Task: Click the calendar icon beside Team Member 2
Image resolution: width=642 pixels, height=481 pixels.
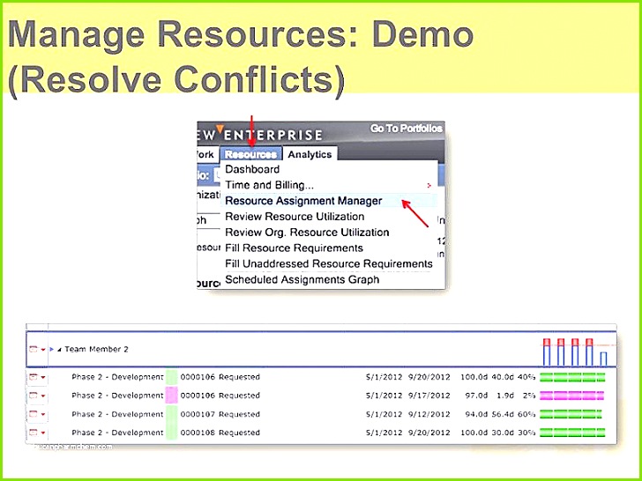Action: [34, 349]
